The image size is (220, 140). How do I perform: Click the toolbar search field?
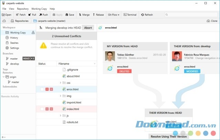191,15
